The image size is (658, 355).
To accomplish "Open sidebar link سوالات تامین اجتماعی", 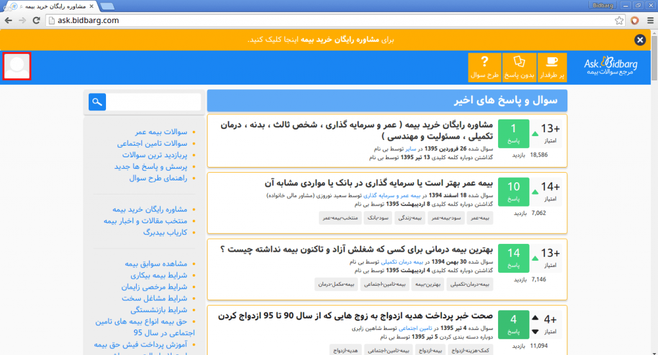I will coord(152,143).
